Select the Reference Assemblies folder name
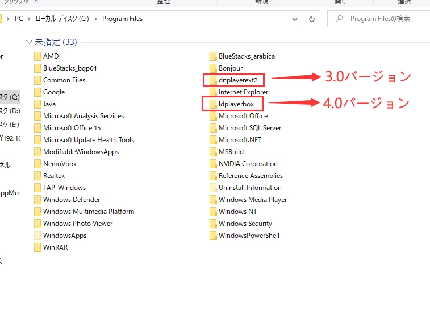This screenshot has width=430, height=318. (251, 176)
